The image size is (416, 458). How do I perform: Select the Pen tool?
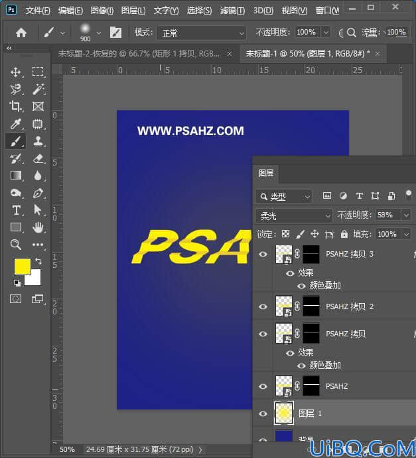tap(38, 193)
